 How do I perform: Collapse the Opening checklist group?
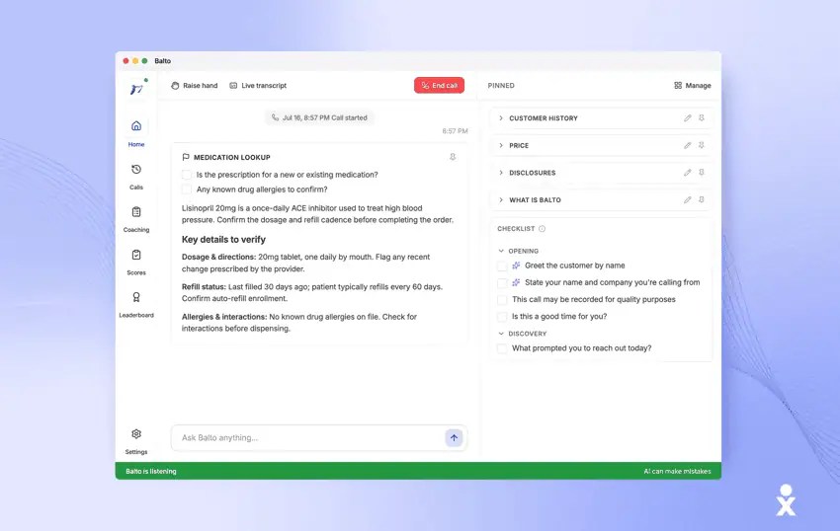pyautogui.click(x=501, y=251)
